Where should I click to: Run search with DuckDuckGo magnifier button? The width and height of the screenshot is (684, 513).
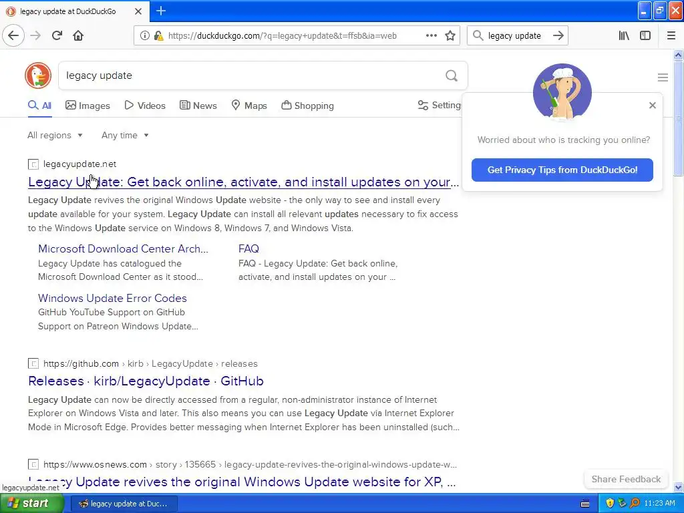(x=452, y=76)
